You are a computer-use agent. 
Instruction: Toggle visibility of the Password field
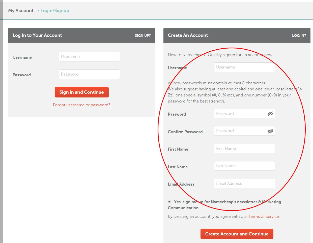pos(270,114)
